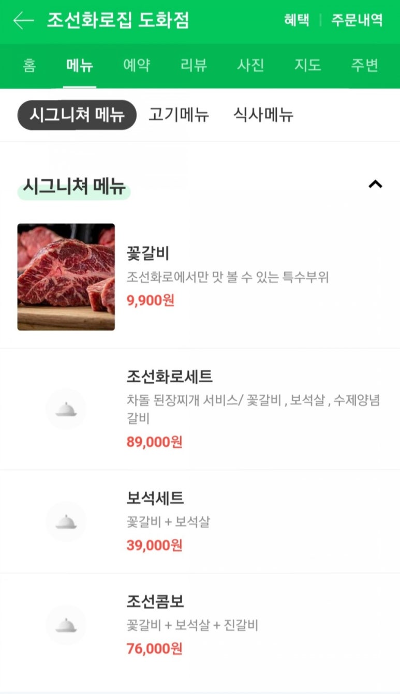Viewport: 400px width, 694px height.
Task: Select the 시그니쳐 메뉴 category chip
Action: pyautogui.click(x=77, y=115)
